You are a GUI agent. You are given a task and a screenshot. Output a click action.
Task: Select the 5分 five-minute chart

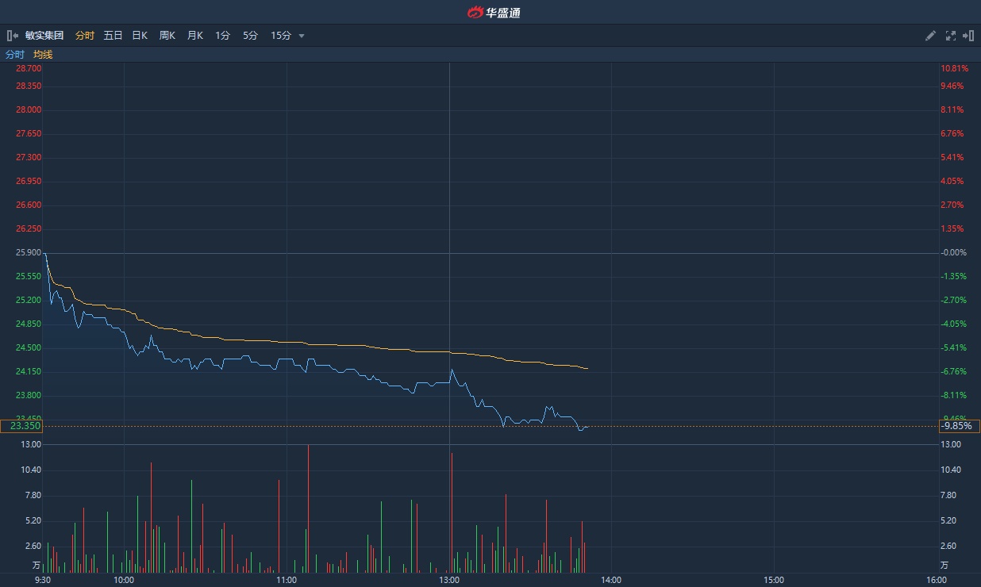(250, 36)
